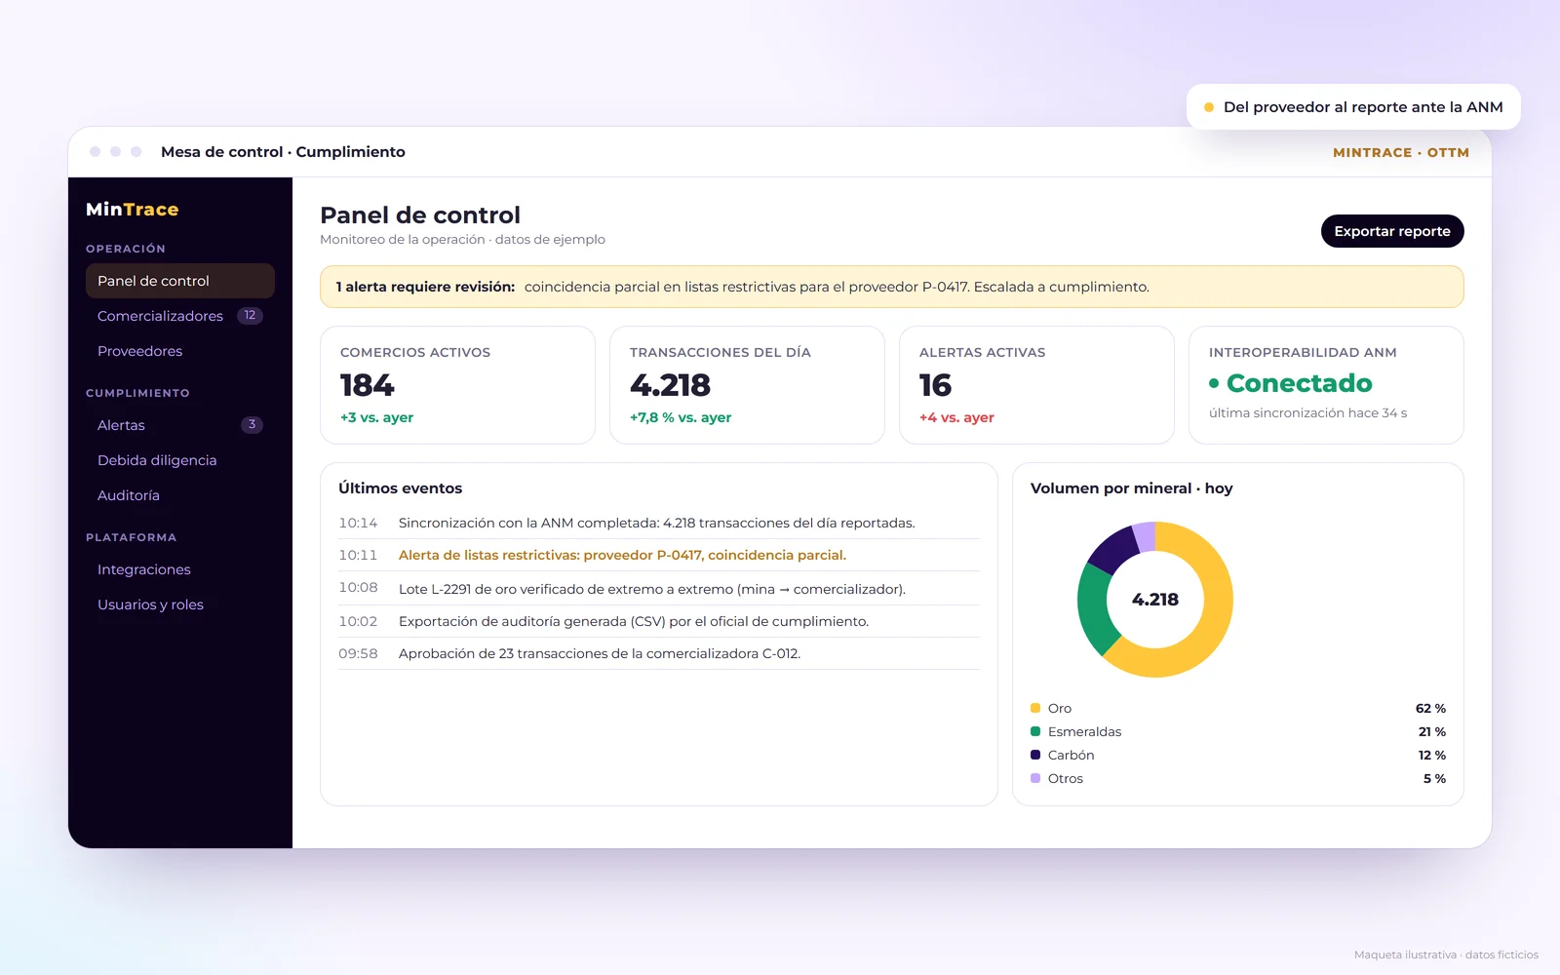This screenshot has height=975, width=1560.
Task: Click 'última sincronización hace 34 s' text
Action: 1307,413
